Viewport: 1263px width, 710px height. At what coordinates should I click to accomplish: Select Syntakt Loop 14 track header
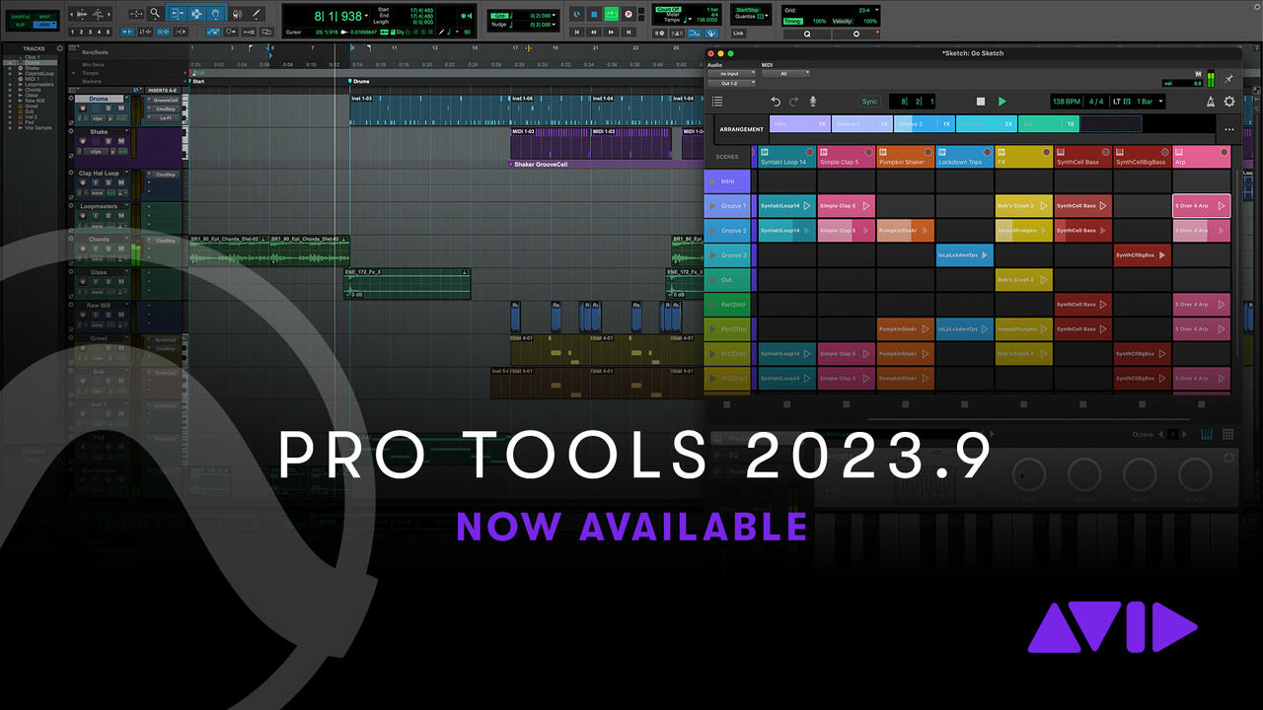click(787, 157)
